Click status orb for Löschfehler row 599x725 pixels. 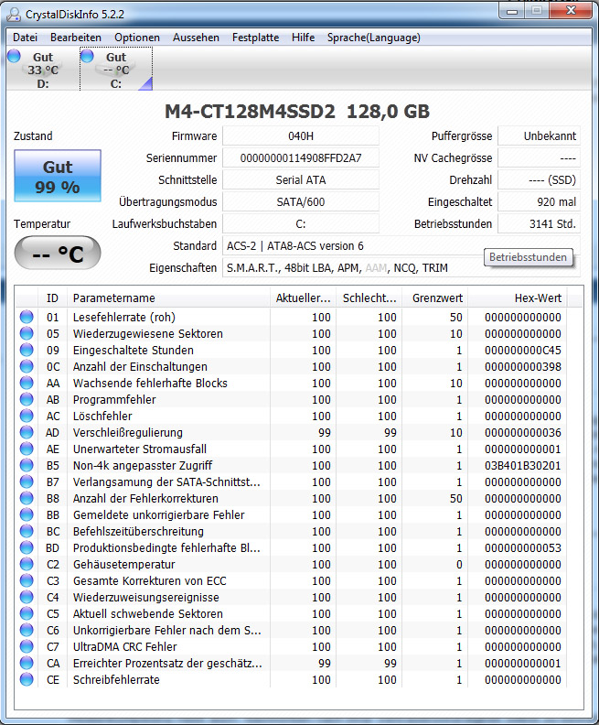pos(27,416)
